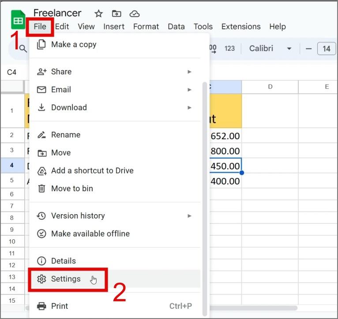Screen dimensions: 338x319
Task: Click the Print printer icon
Action: pos(41,306)
